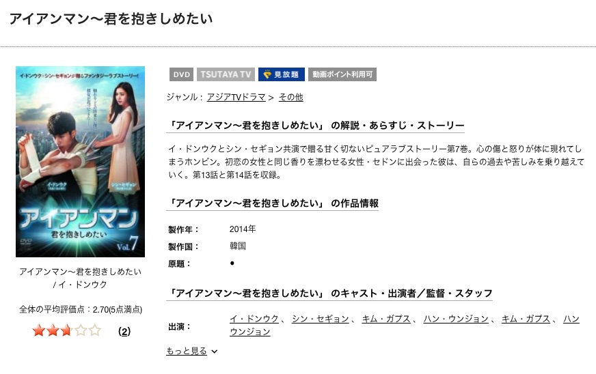Expand cast list with もっと見る
Image resolution: width=596 pixels, height=374 pixels.
(x=187, y=351)
